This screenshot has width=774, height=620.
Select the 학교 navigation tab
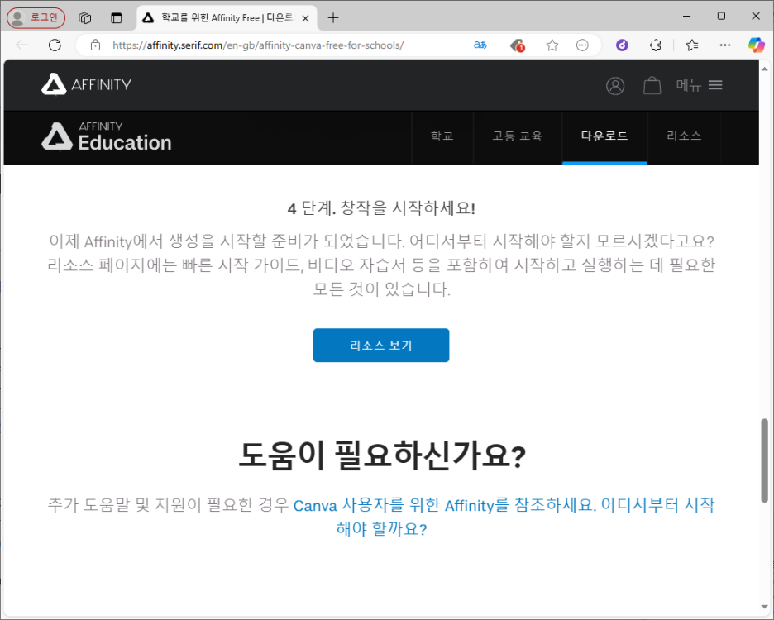coord(442,136)
